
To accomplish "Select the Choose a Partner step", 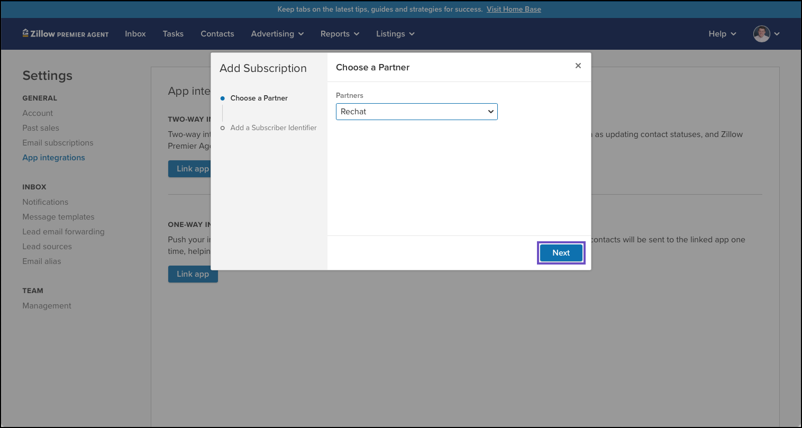I will point(259,98).
